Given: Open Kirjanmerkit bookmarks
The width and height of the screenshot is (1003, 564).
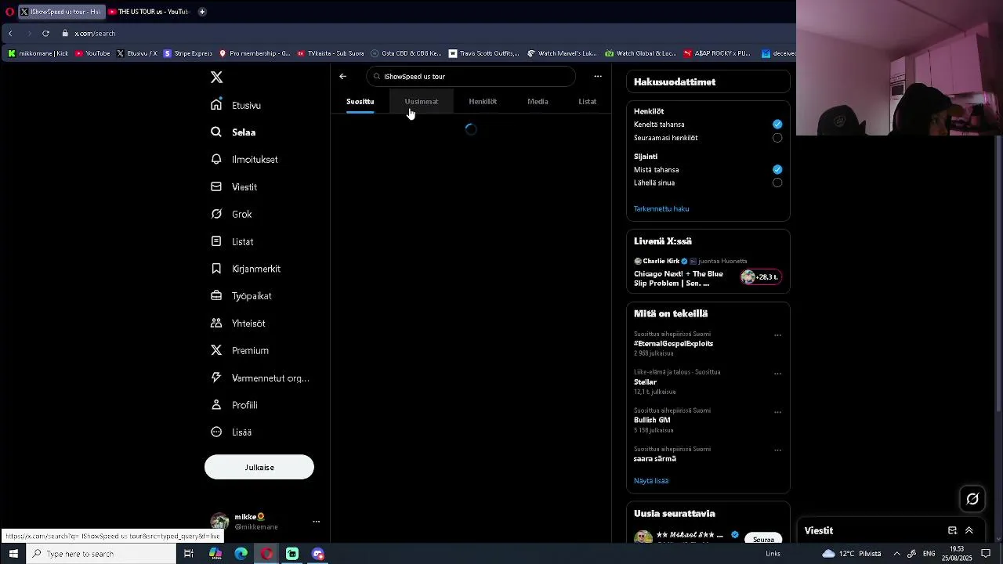Looking at the screenshot, I should [245, 269].
